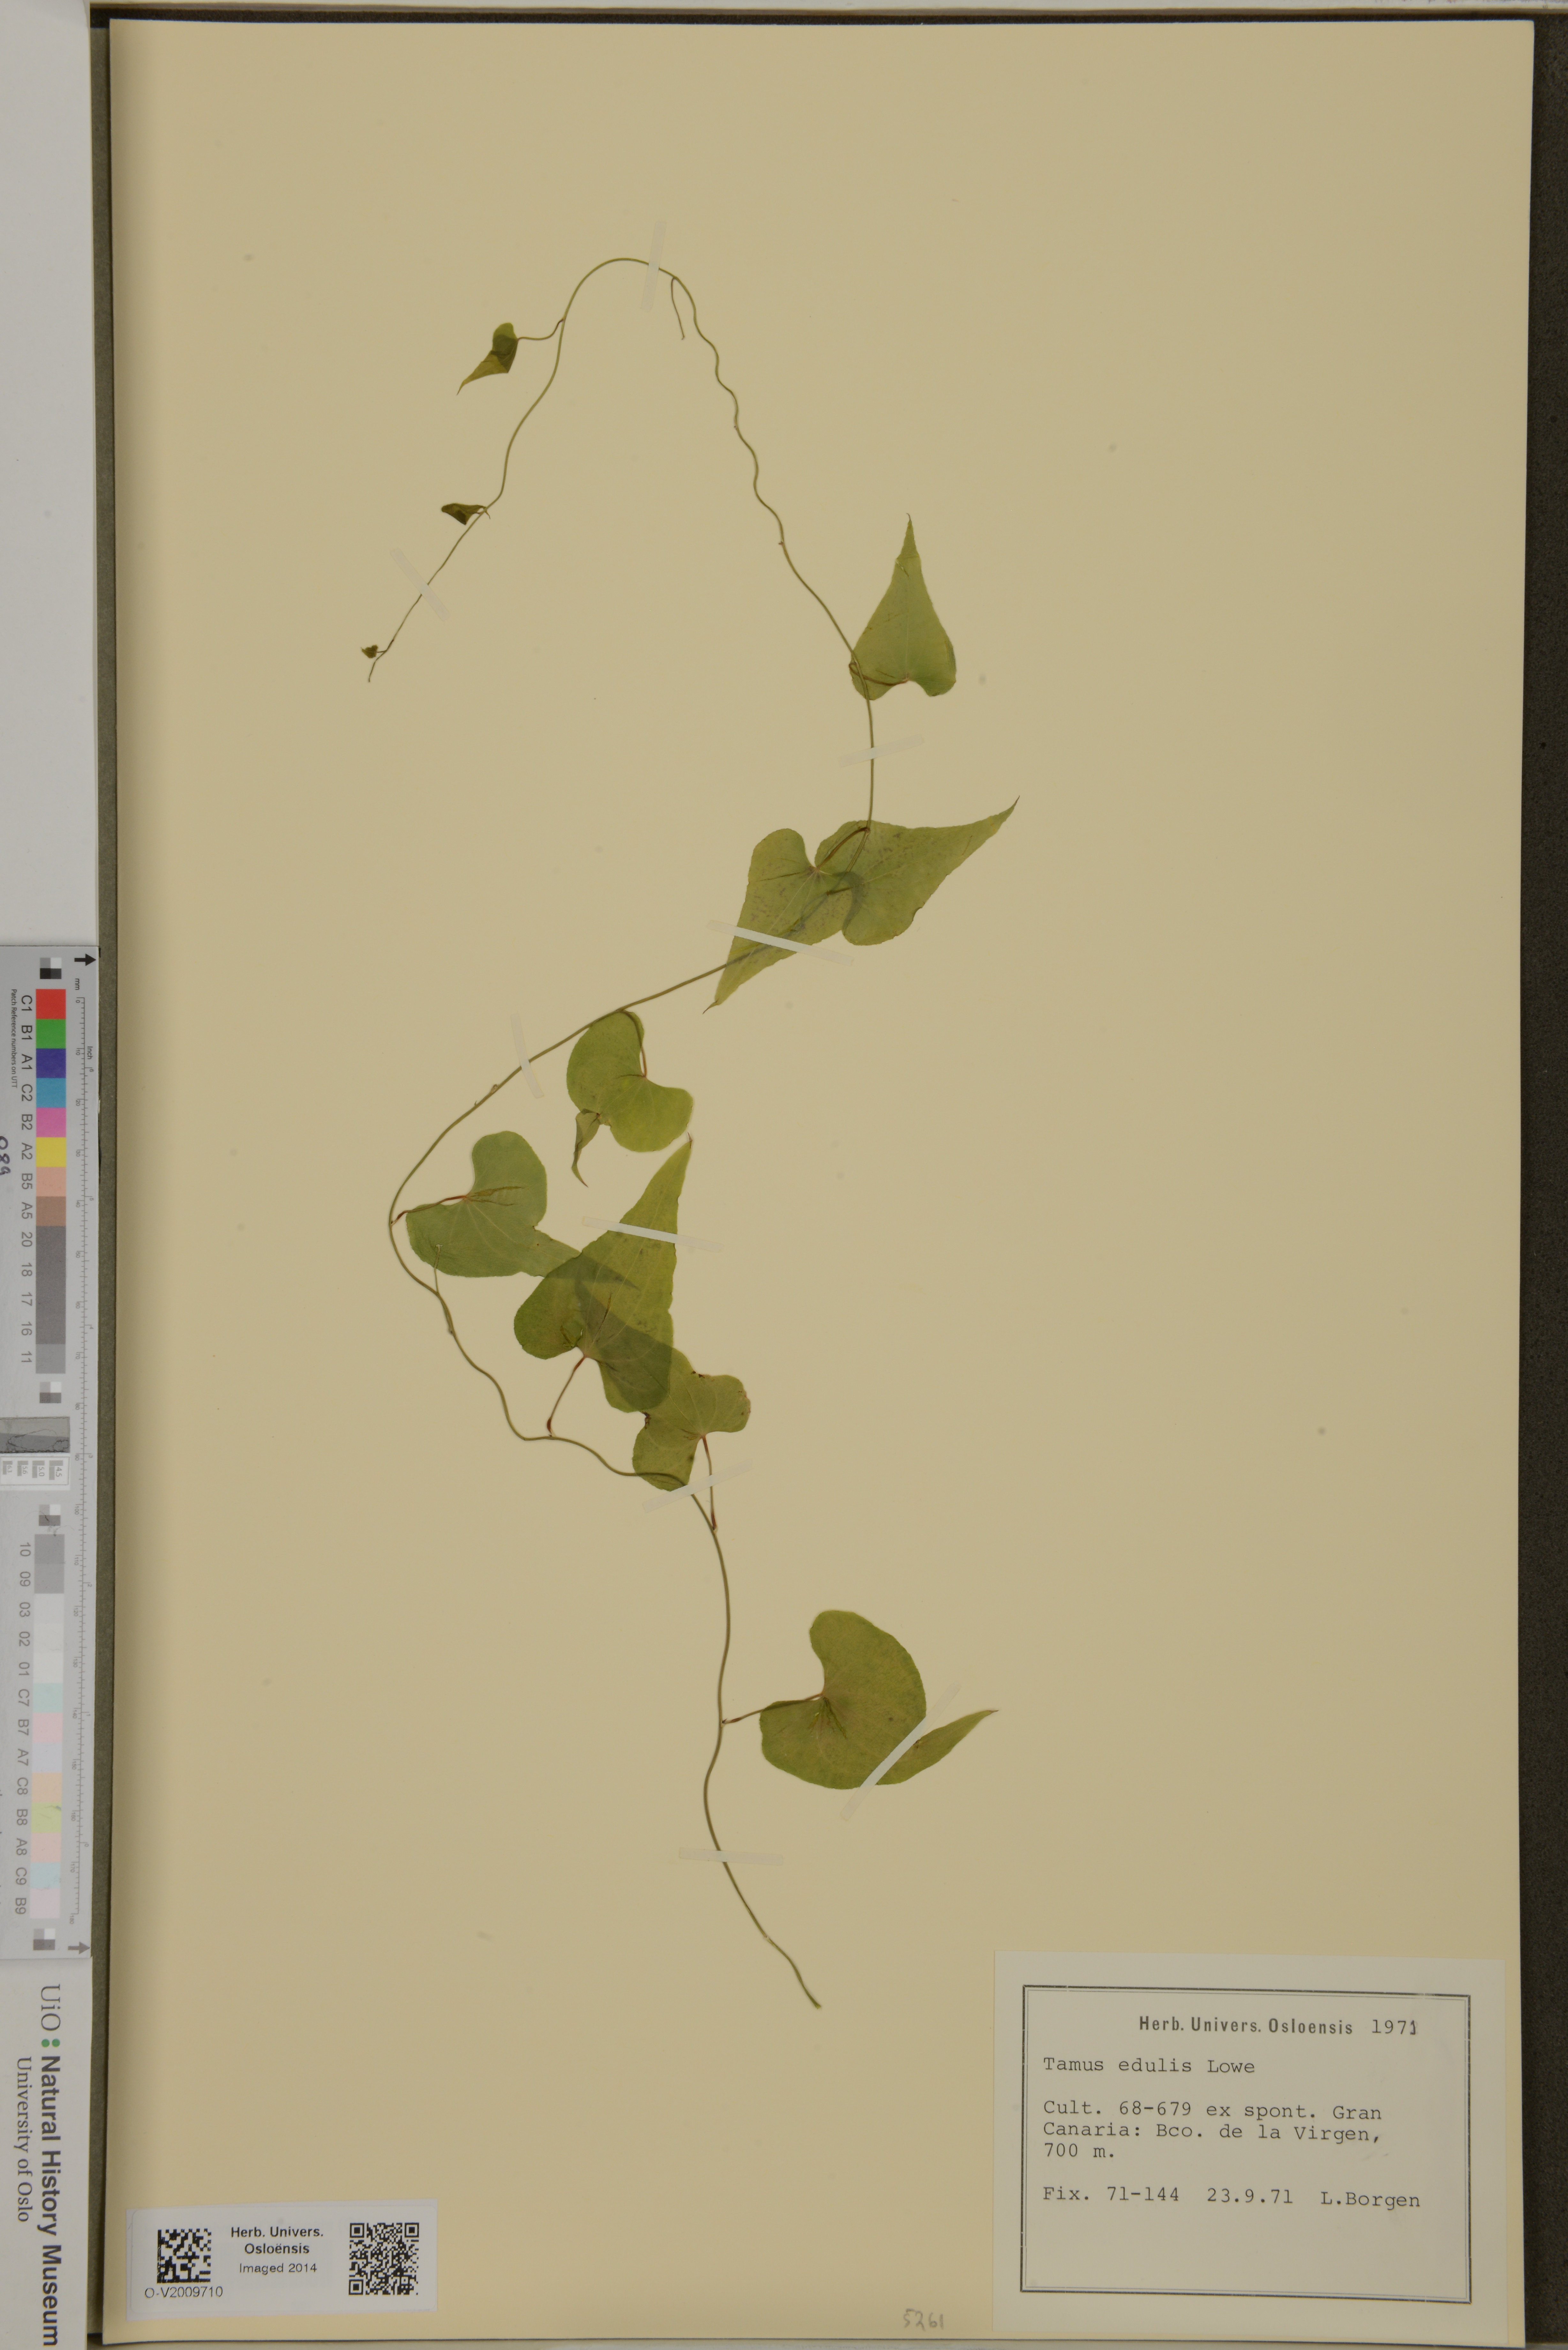
Task: Click the upper arrow on color chart
Action: pos(85,960)
